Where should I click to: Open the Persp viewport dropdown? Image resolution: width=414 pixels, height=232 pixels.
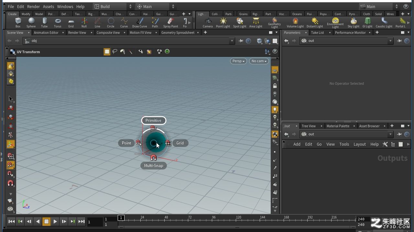238,61
